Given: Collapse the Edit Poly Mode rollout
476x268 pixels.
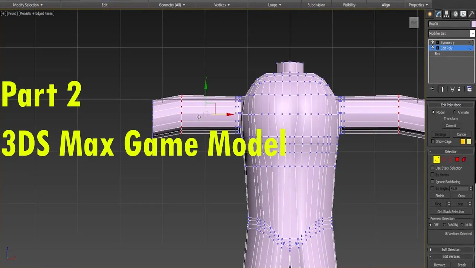Looking at the screenshot, I should [430, 105].
